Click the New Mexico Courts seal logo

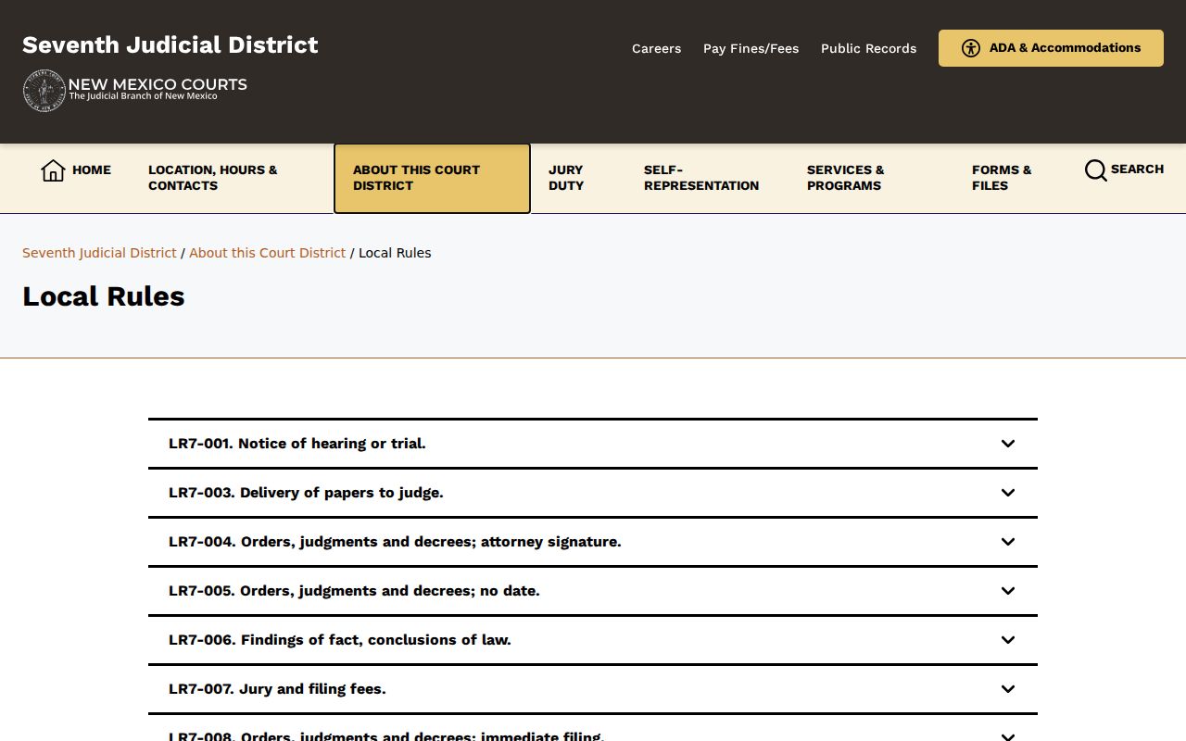[x=44, y=91]
